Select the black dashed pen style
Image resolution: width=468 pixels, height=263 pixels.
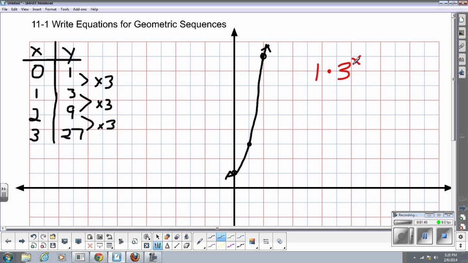point(240,245)
